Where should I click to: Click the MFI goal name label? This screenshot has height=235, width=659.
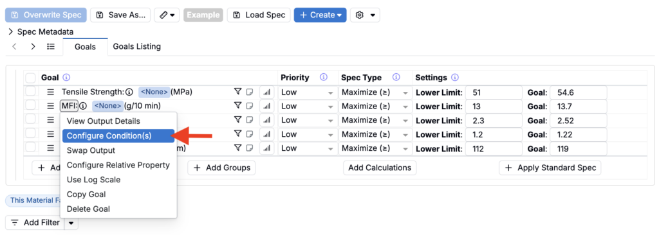point(69,106)
